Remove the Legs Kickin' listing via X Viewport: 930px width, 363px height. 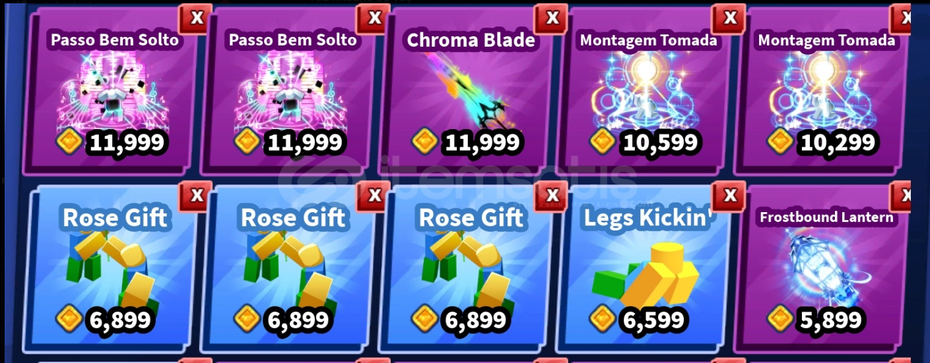[x=729, y=196]
